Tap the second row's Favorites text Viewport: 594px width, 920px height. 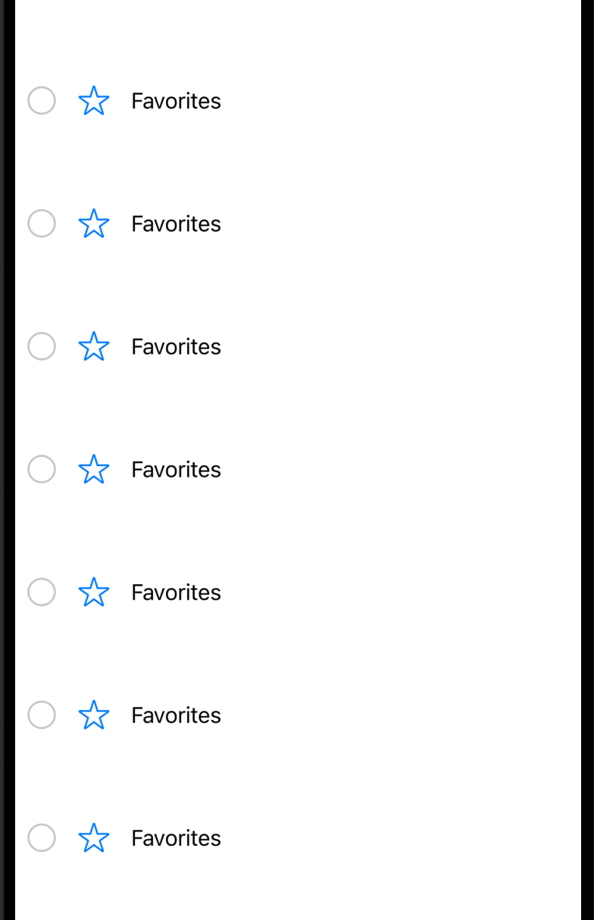[176, 224]
